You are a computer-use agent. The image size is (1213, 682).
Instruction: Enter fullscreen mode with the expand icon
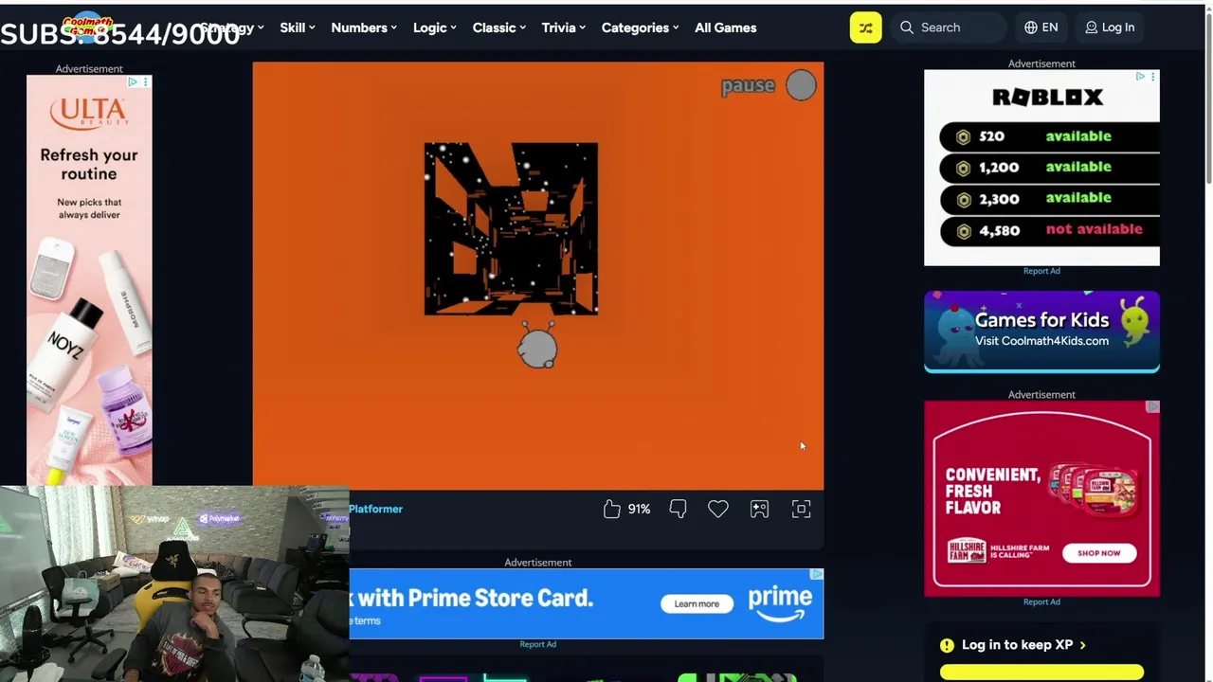point(801,510)
